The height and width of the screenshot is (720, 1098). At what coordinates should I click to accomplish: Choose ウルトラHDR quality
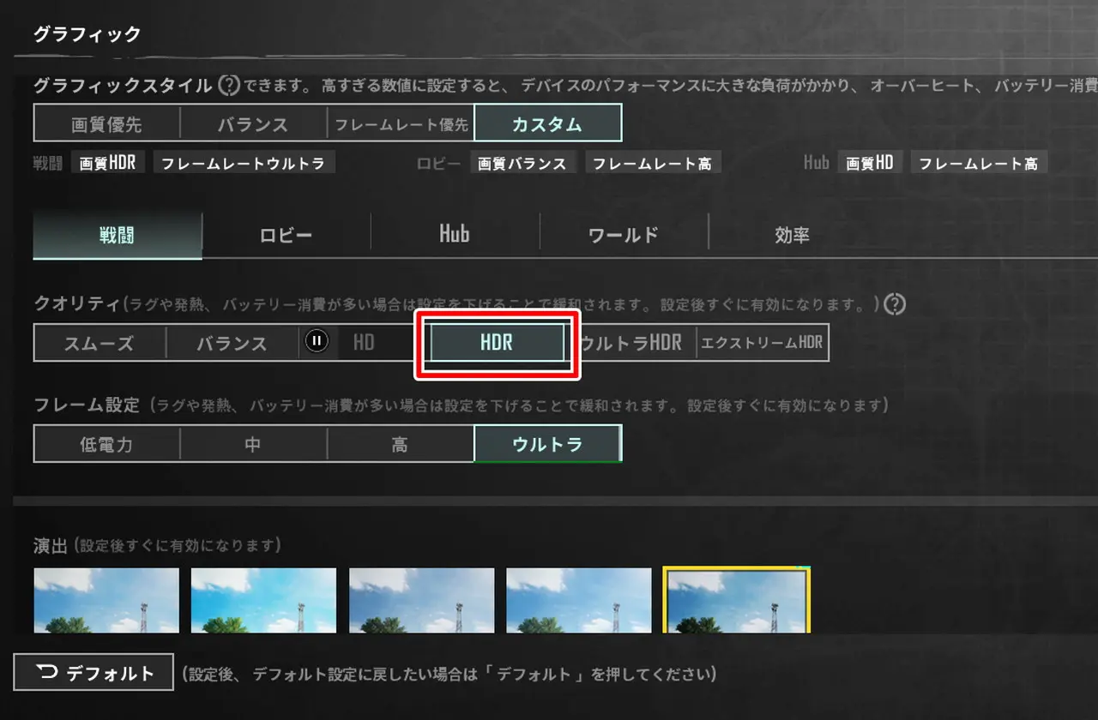630,344
